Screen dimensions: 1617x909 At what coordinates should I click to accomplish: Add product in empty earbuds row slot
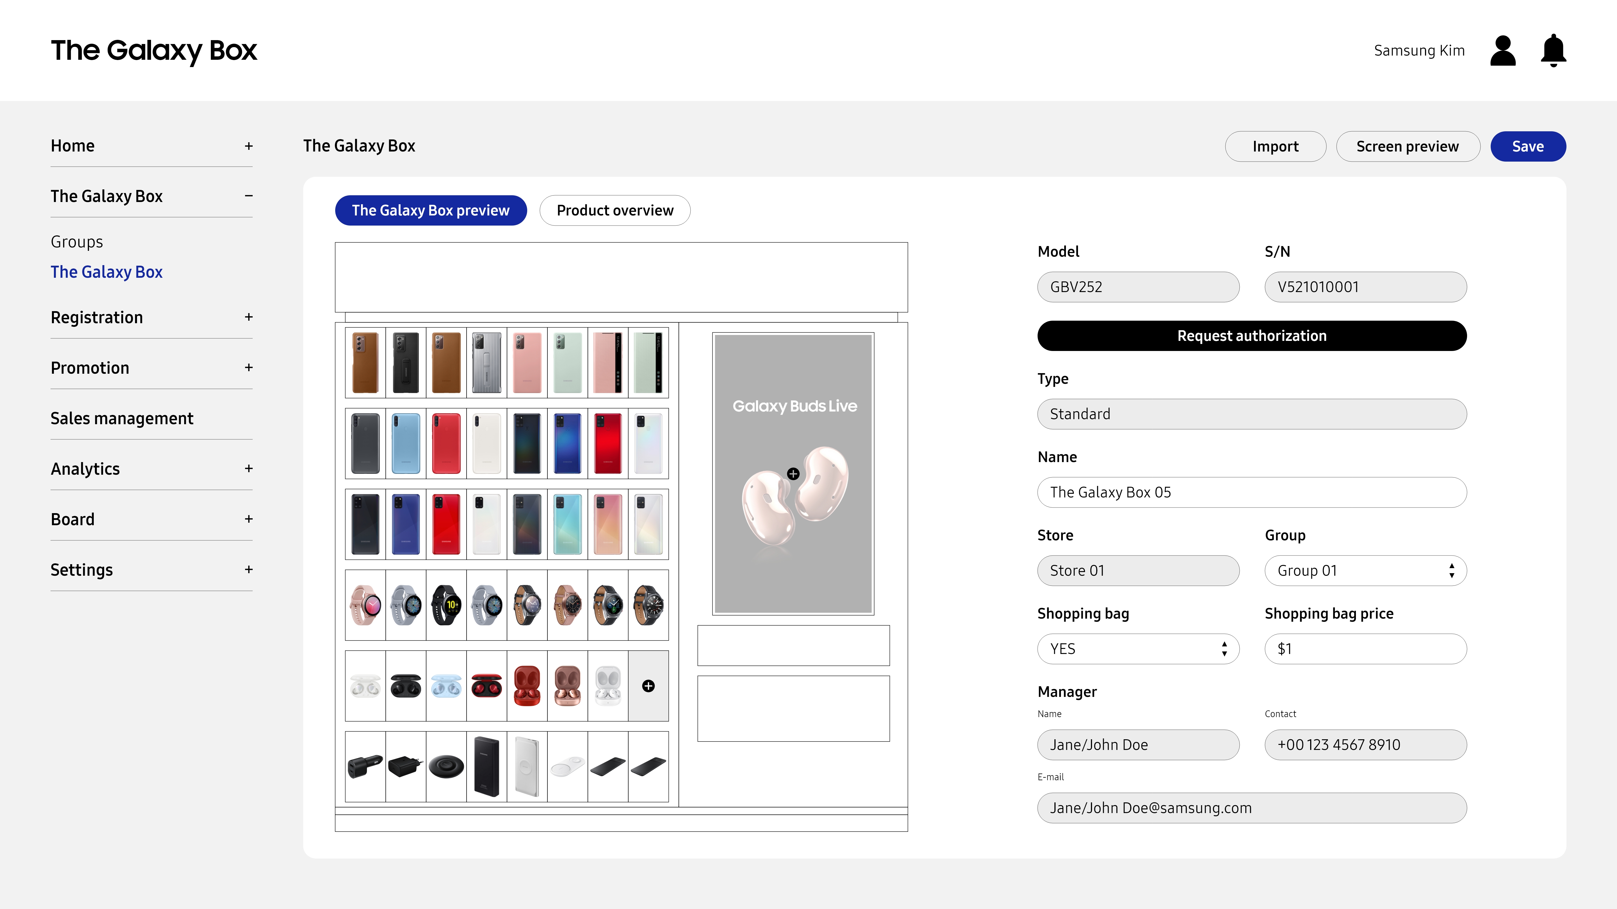pos(648,686)
